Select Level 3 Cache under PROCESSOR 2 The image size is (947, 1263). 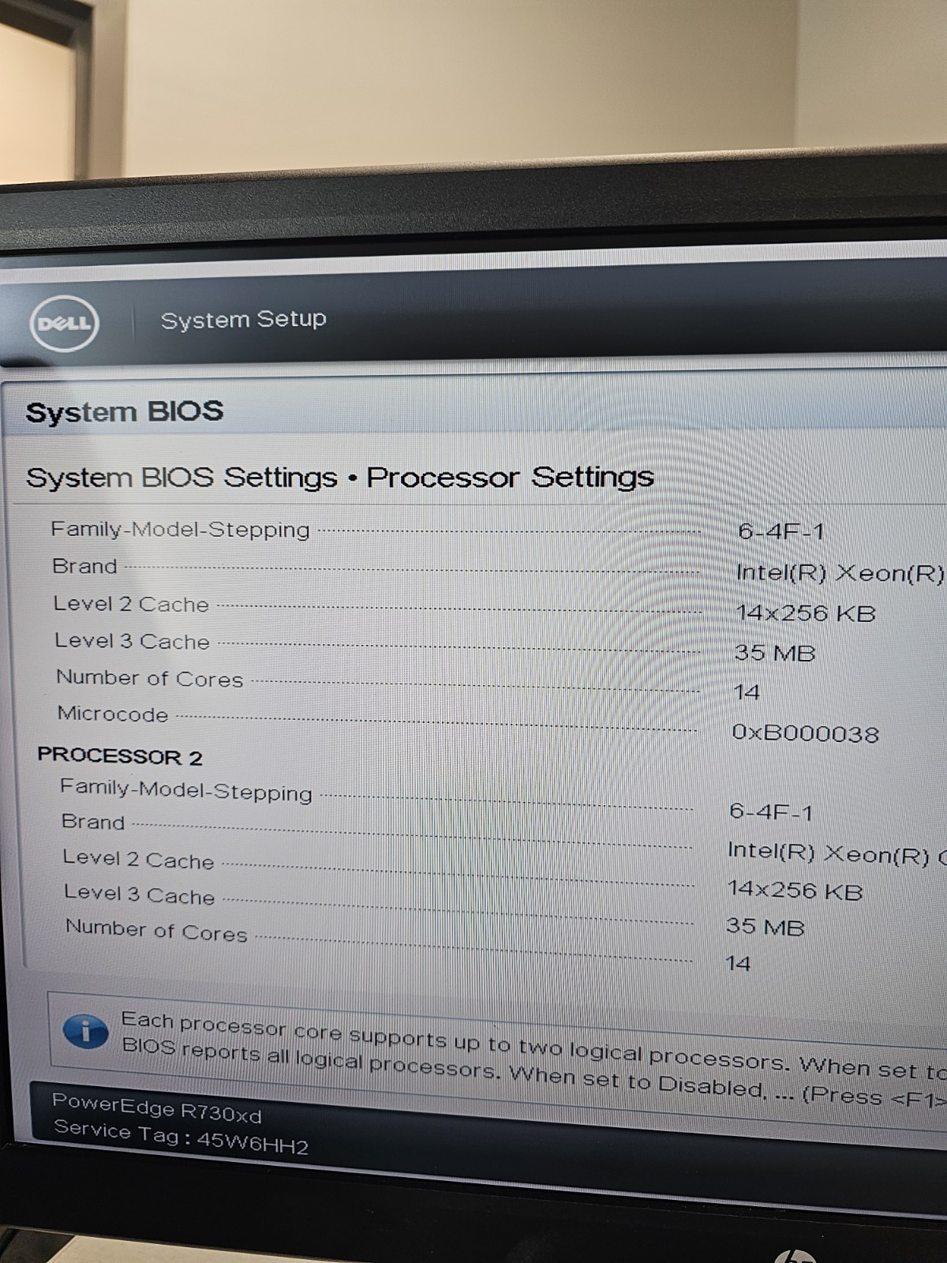click(x=139, y=894)
